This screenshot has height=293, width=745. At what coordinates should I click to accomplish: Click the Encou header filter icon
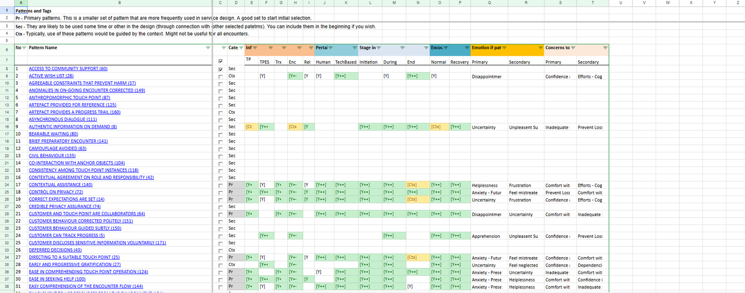[x=446, y=48]
